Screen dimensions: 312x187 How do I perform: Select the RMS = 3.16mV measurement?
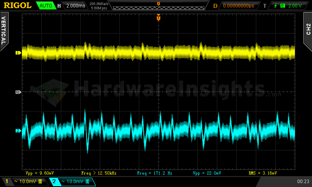click(x=262, y=173)
